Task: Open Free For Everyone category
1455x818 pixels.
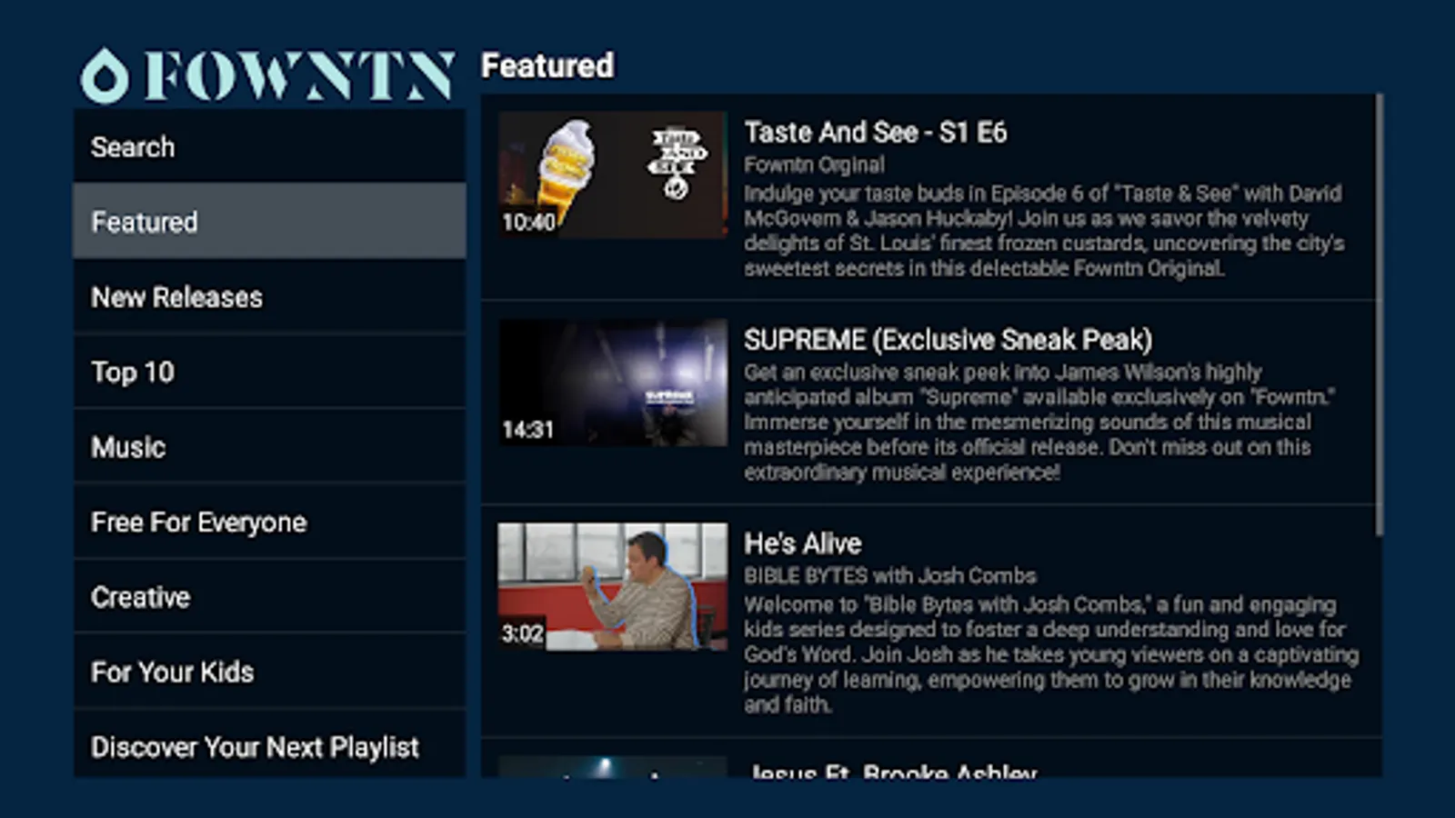Action: coord(269,522)
